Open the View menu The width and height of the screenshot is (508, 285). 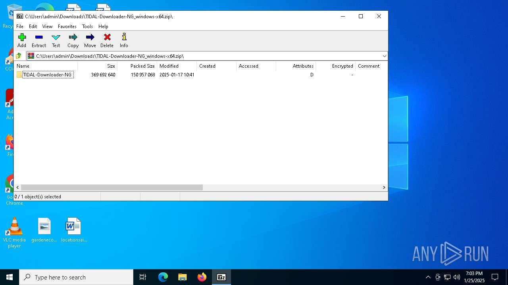click(x=47, y=27)
